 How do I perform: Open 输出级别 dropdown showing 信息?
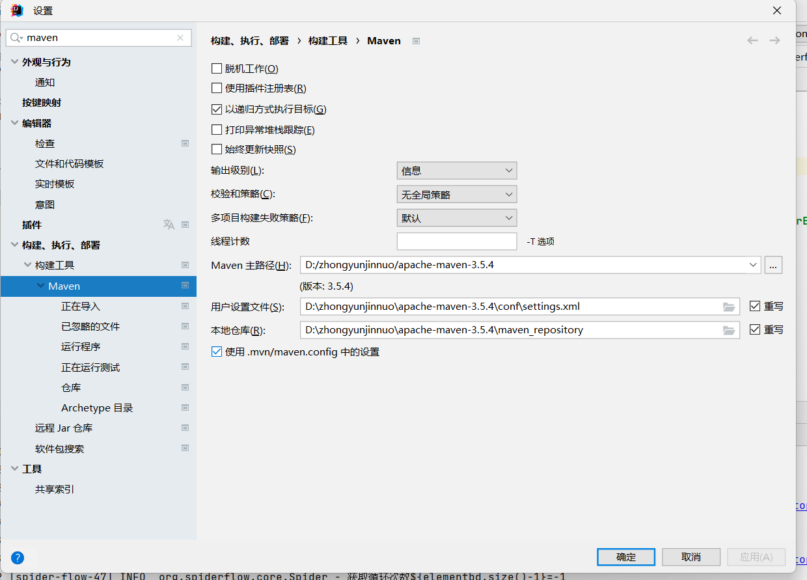pos(457,171)
